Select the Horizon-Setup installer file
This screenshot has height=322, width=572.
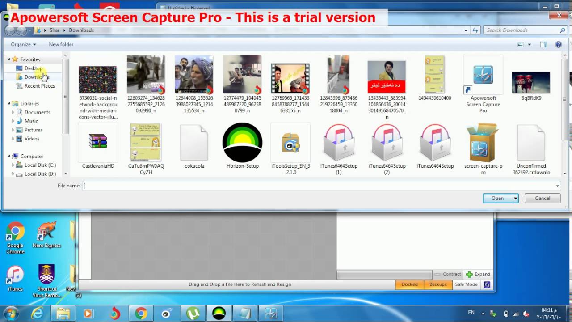coord(242,146)
